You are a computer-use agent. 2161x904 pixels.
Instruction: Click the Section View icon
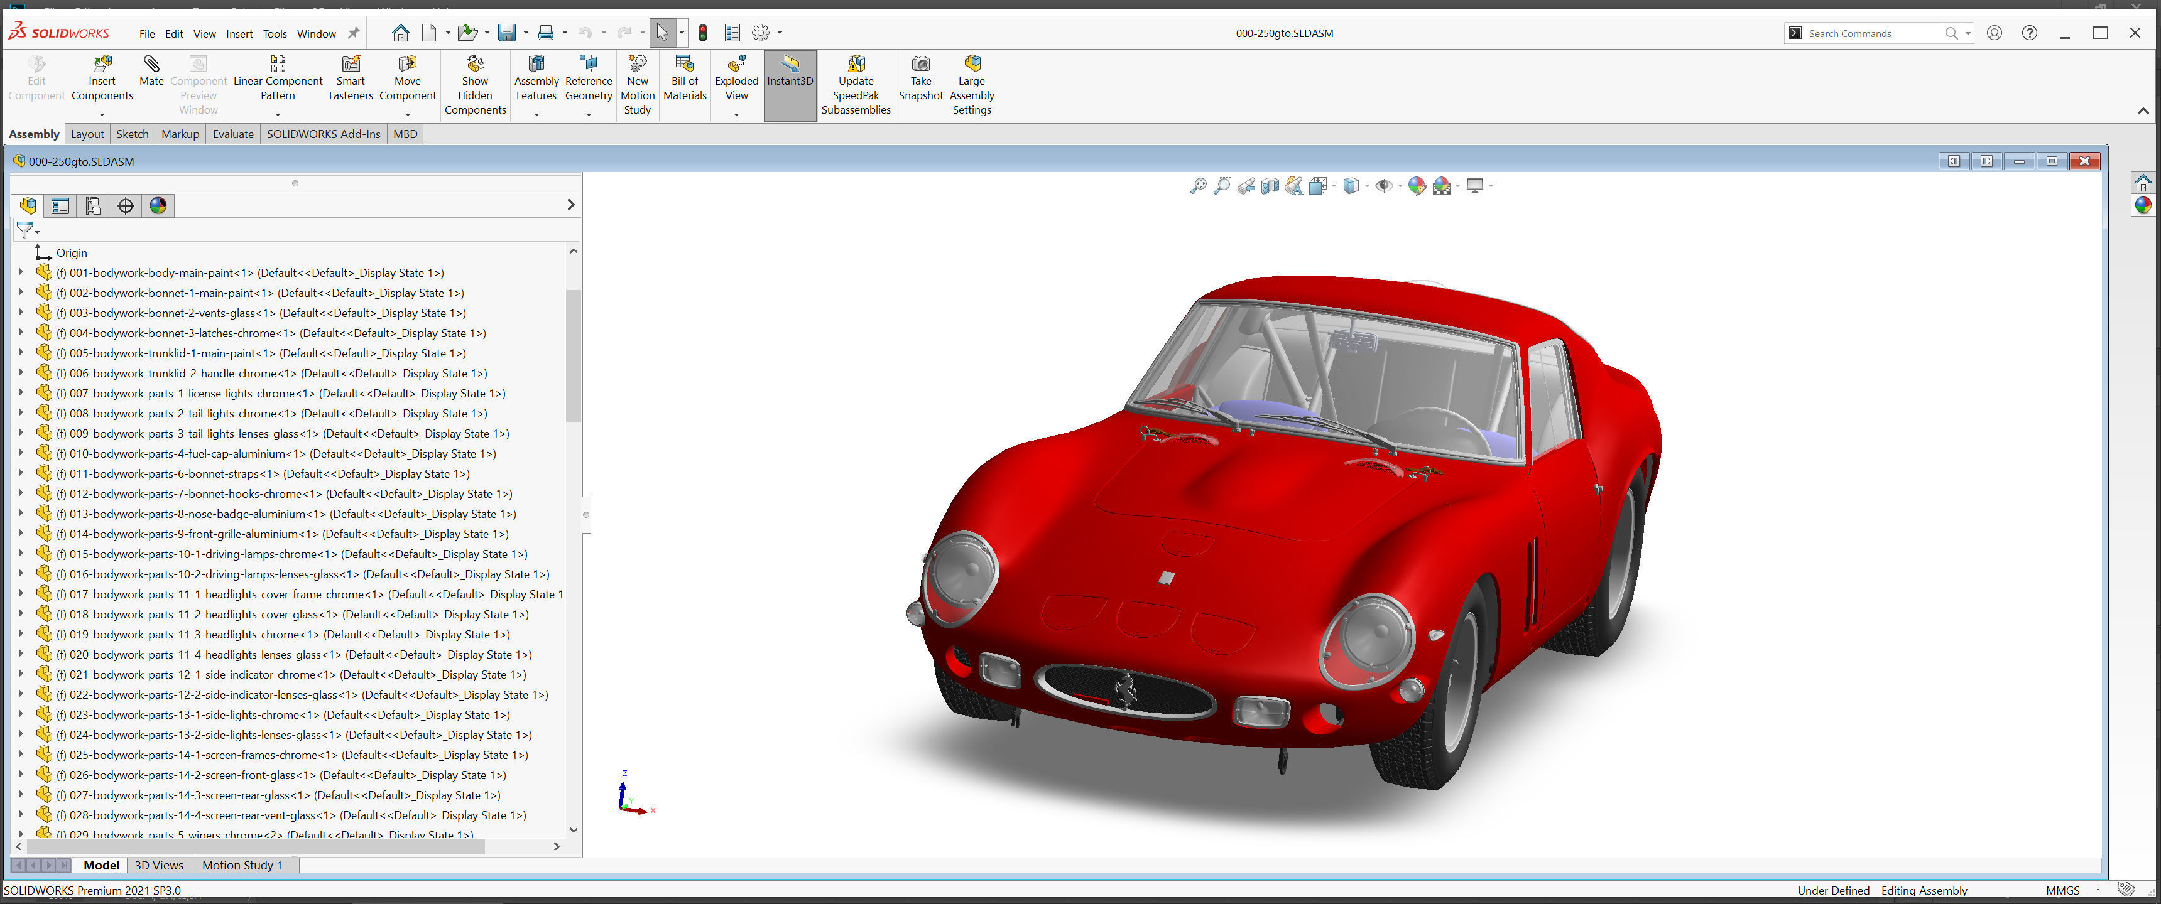[x=1270, y=186]
